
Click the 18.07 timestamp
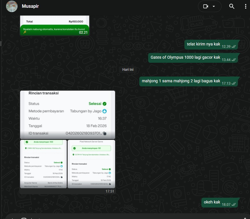tap(226, 205)
